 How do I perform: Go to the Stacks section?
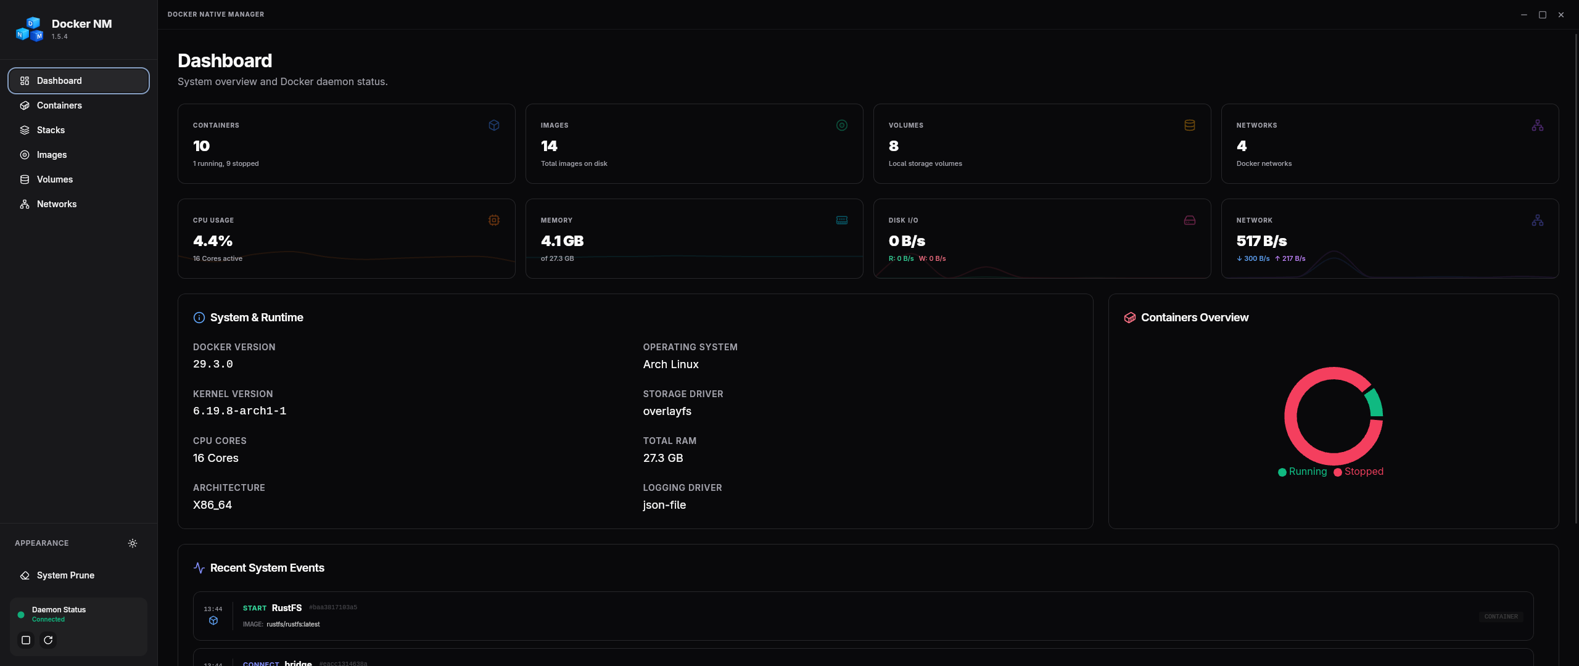(x=51, y=130)
